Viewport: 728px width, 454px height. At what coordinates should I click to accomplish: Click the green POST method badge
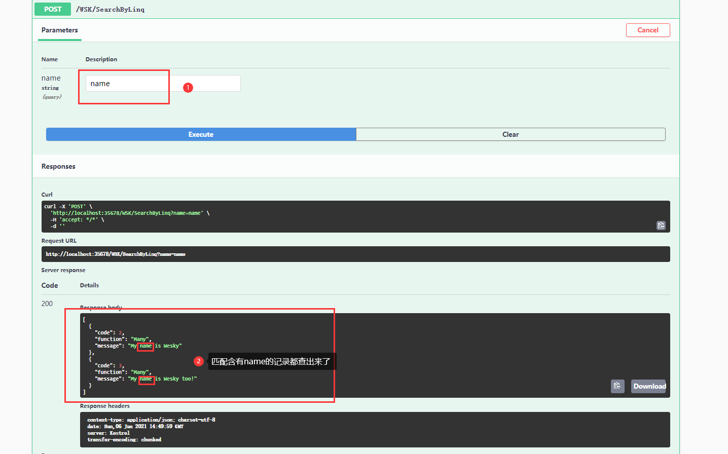point(52,9)
